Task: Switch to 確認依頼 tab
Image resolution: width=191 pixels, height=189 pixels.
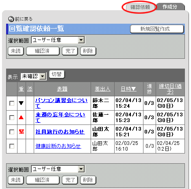Action: coord(140,7)
